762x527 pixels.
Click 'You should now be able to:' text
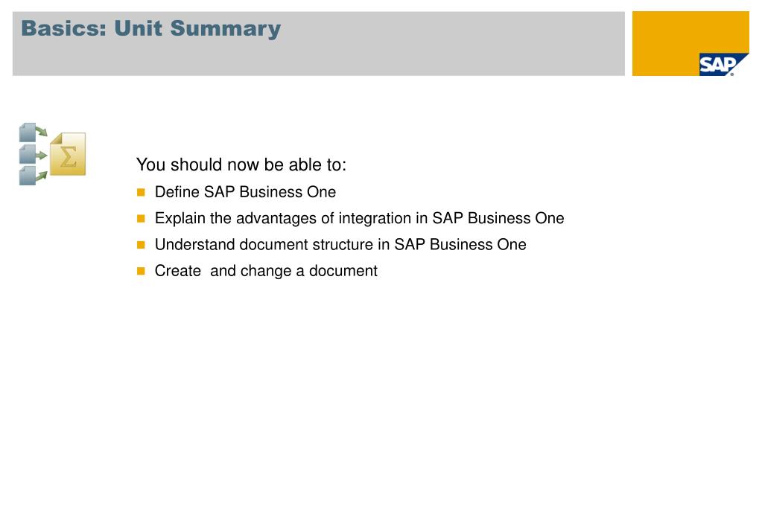pos(241,165)
